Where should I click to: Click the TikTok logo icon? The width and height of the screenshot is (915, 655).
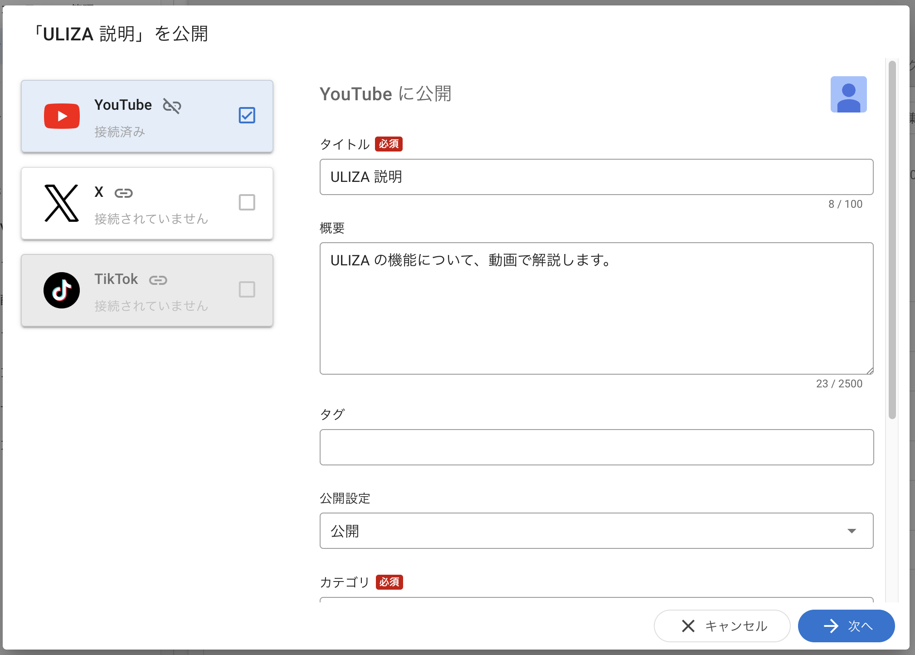(x=62, y=290)
